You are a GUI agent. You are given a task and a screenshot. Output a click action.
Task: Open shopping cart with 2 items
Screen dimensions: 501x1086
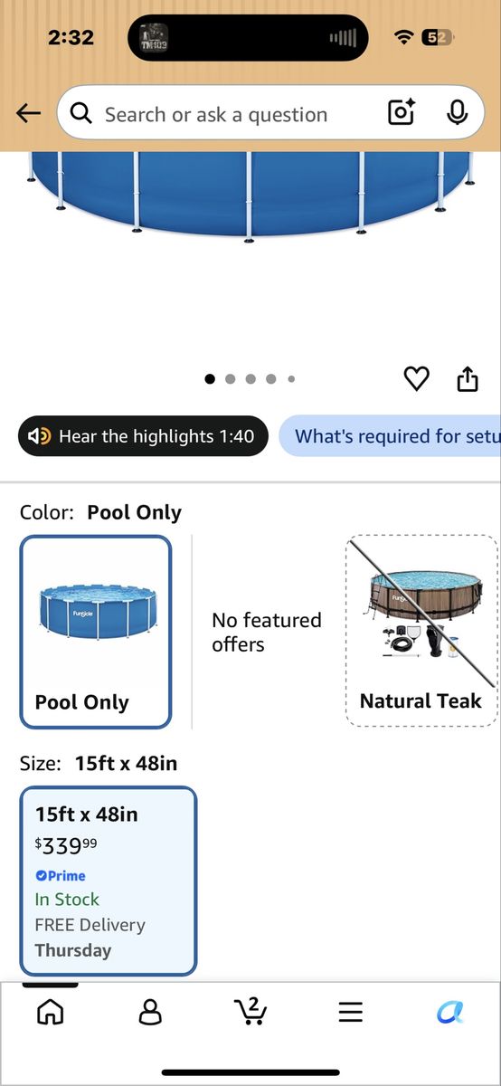point(250,1011)
